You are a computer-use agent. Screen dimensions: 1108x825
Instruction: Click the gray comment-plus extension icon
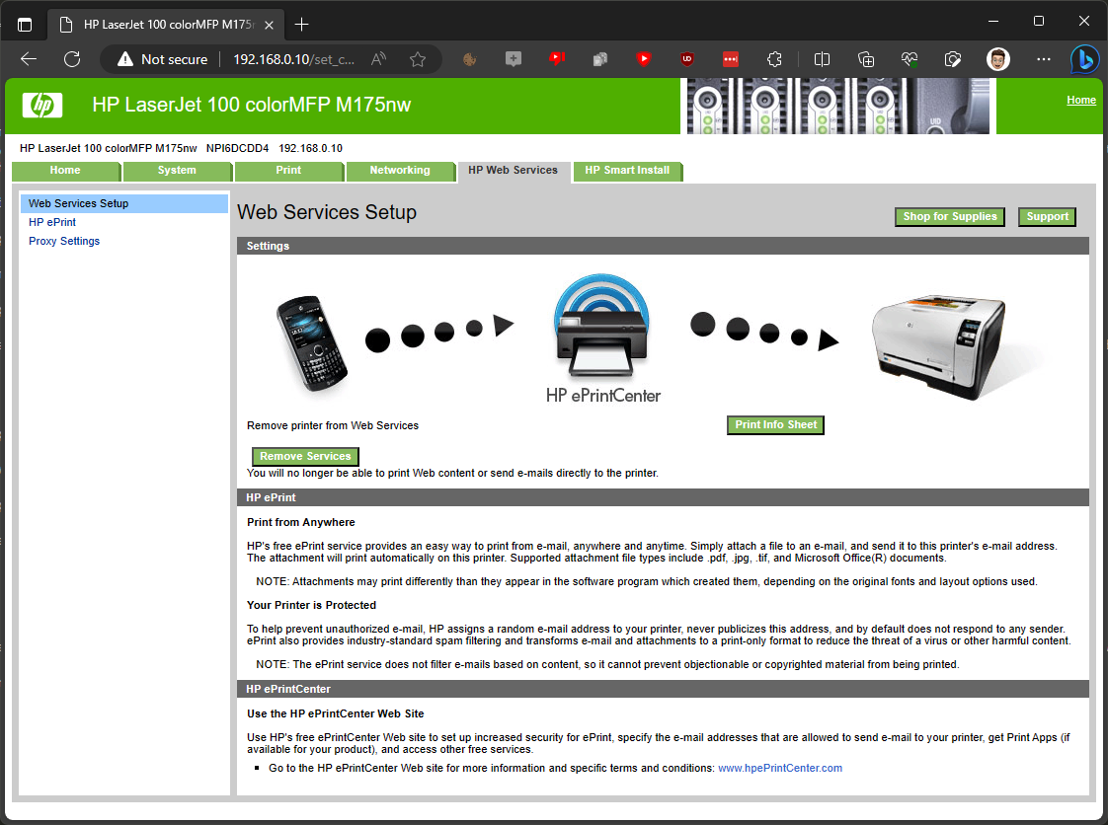pyautogui.click(x=514, y=59)
